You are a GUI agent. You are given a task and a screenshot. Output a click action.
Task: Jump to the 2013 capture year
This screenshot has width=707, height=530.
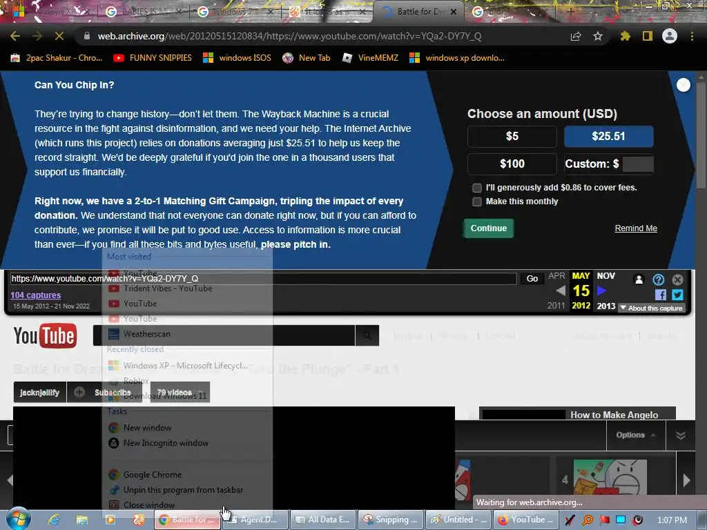606,306
